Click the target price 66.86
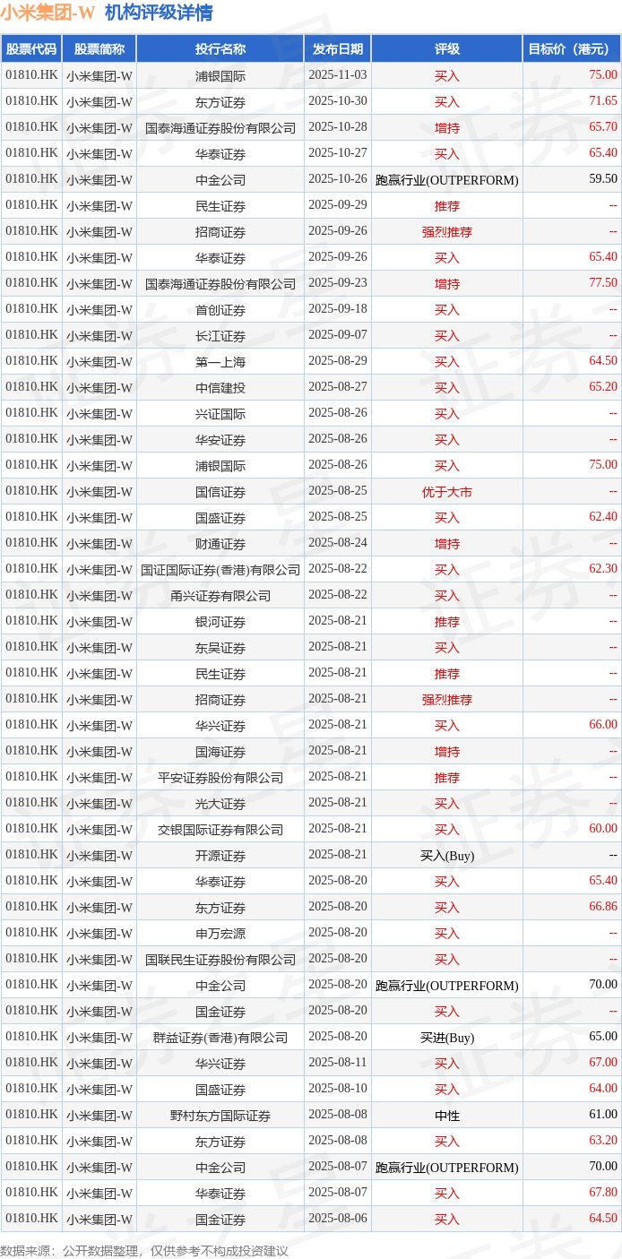This screenshot has width=622, height=1259. point(603,907)
